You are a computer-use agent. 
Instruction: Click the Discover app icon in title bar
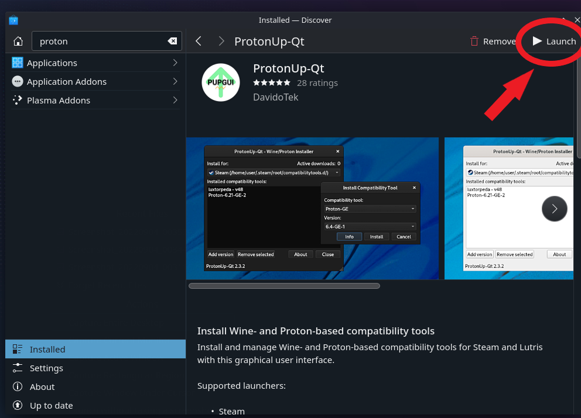point(13,20)
